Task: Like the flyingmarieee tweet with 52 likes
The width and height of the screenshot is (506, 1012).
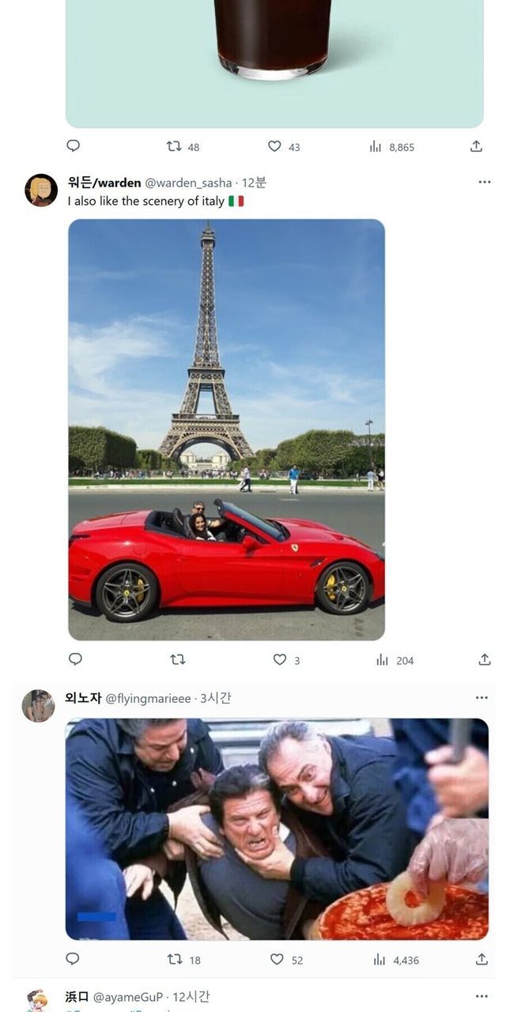Action: [286, 959]
